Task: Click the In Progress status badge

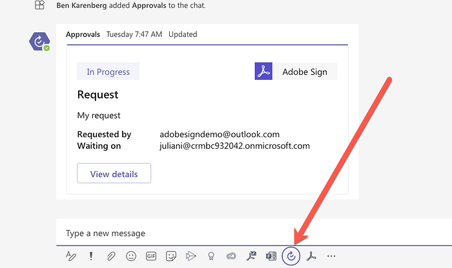Action: point(108,72)
